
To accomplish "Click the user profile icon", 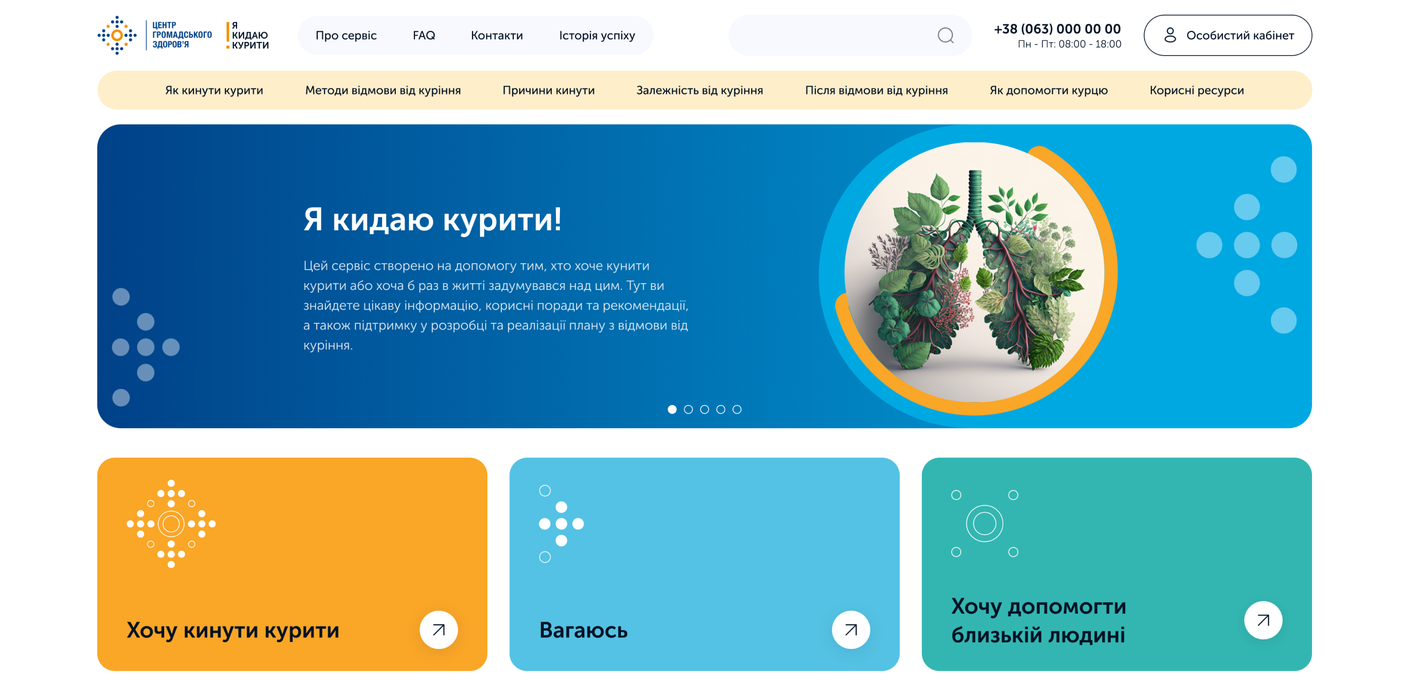I will tap(1170, 35).
